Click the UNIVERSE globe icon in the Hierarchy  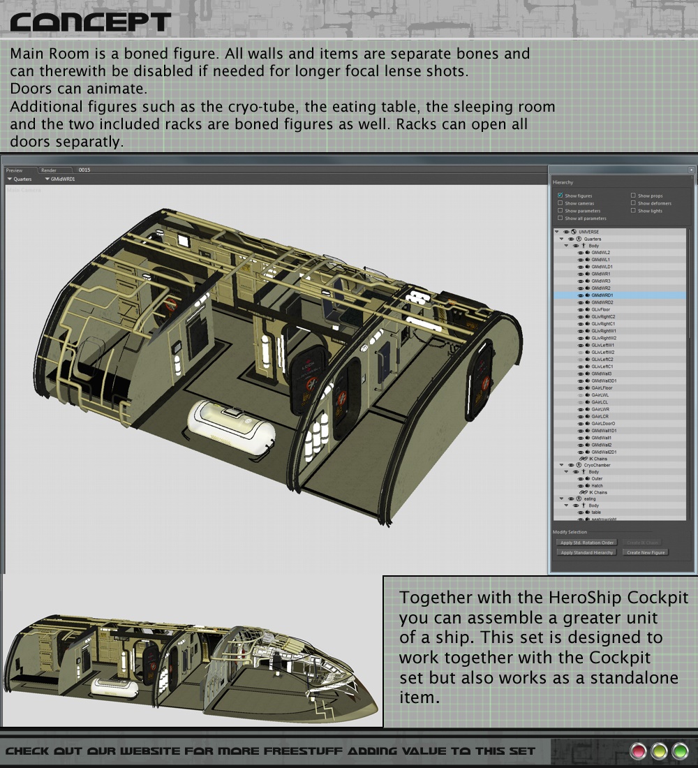click(x=574, y=232)
